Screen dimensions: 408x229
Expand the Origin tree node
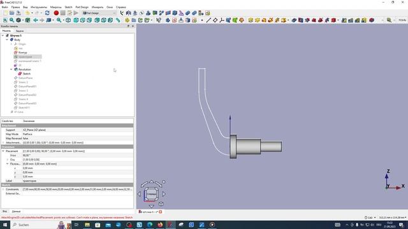11,44
